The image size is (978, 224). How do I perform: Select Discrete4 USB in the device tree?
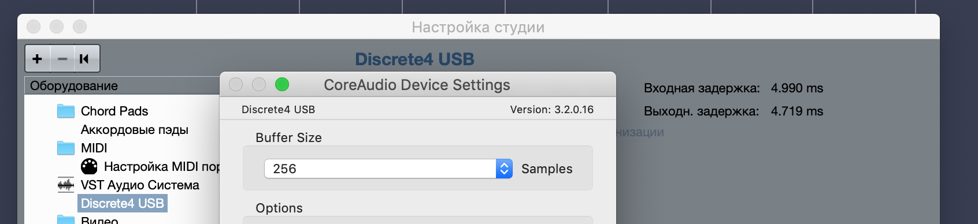coord(123,203)
